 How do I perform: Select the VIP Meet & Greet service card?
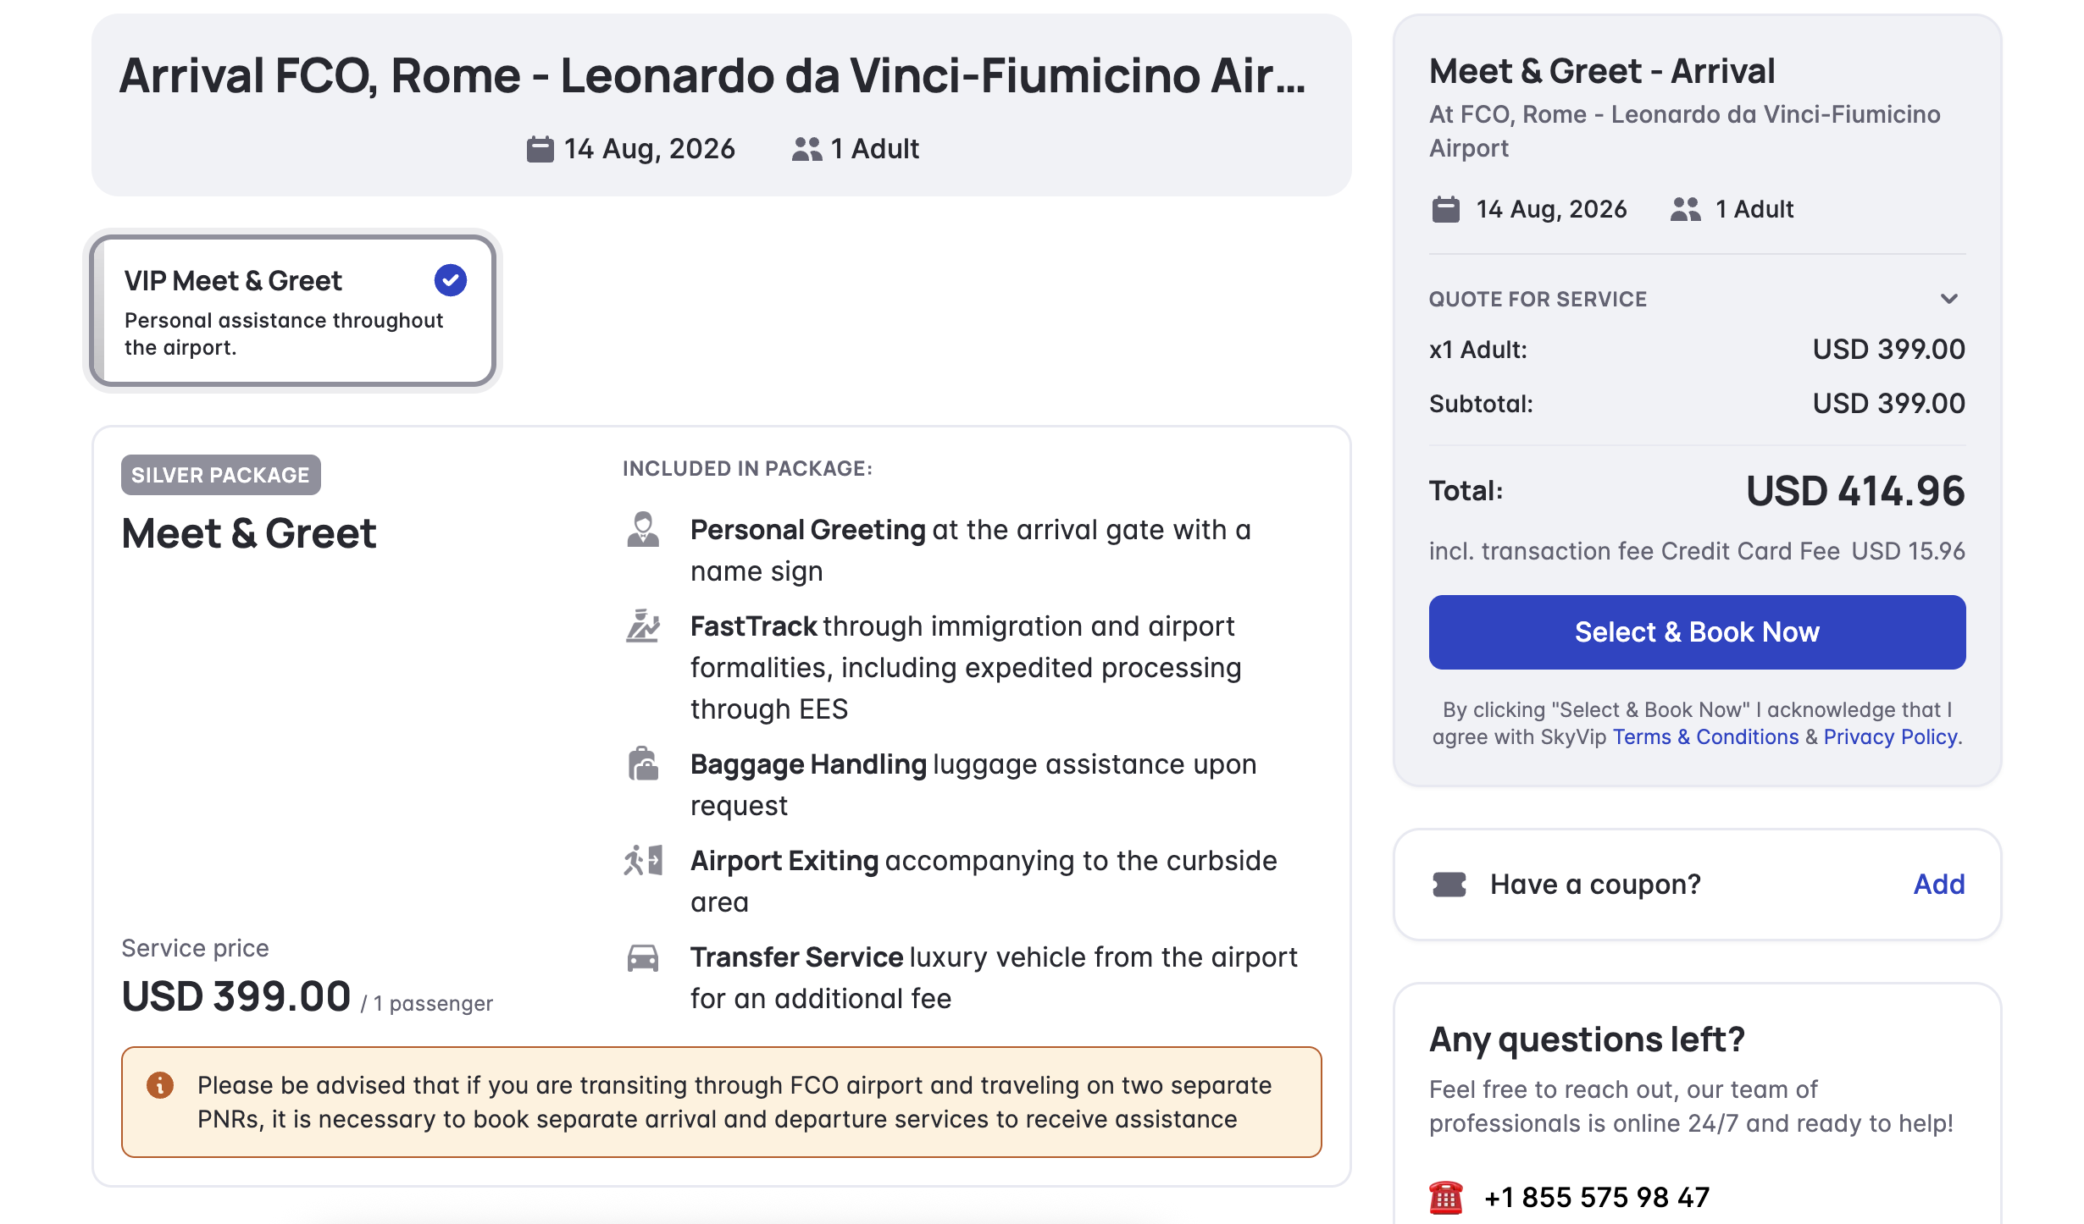click(x=293, y=311)
